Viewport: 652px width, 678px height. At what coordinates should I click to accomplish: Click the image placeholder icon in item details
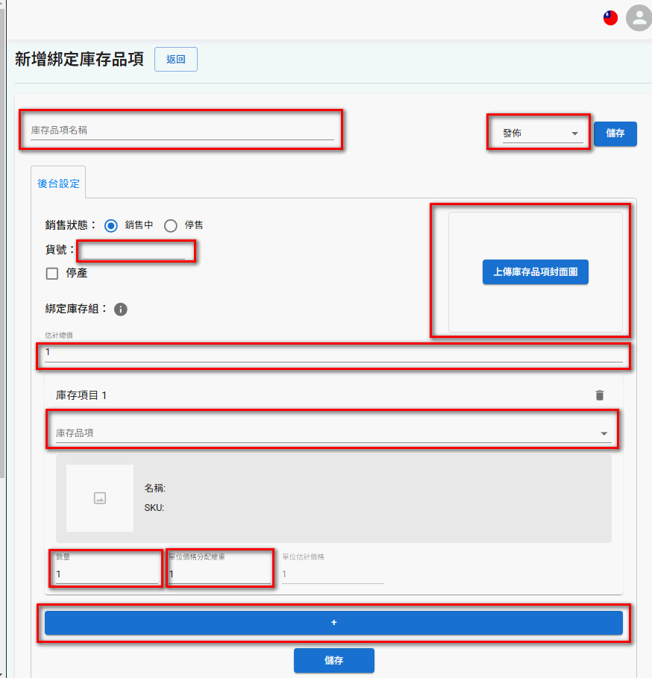[99, 497]
